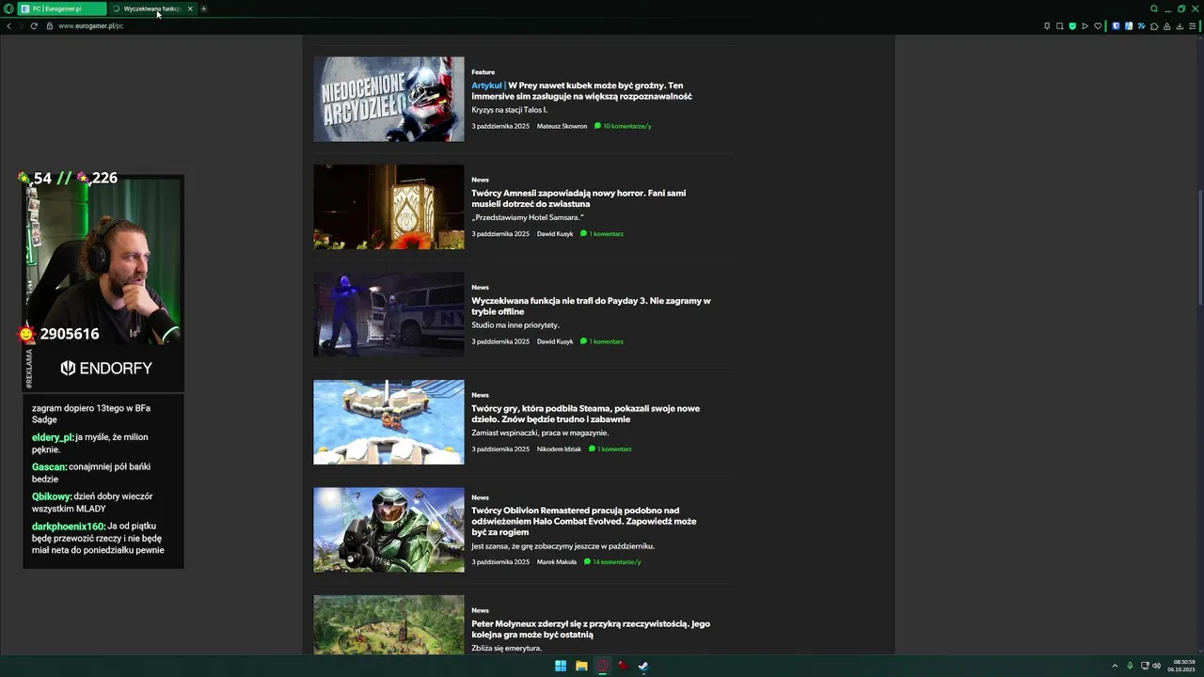
Task: Click author name "Nikodem Idziak"
Action: tap(559, 449)
